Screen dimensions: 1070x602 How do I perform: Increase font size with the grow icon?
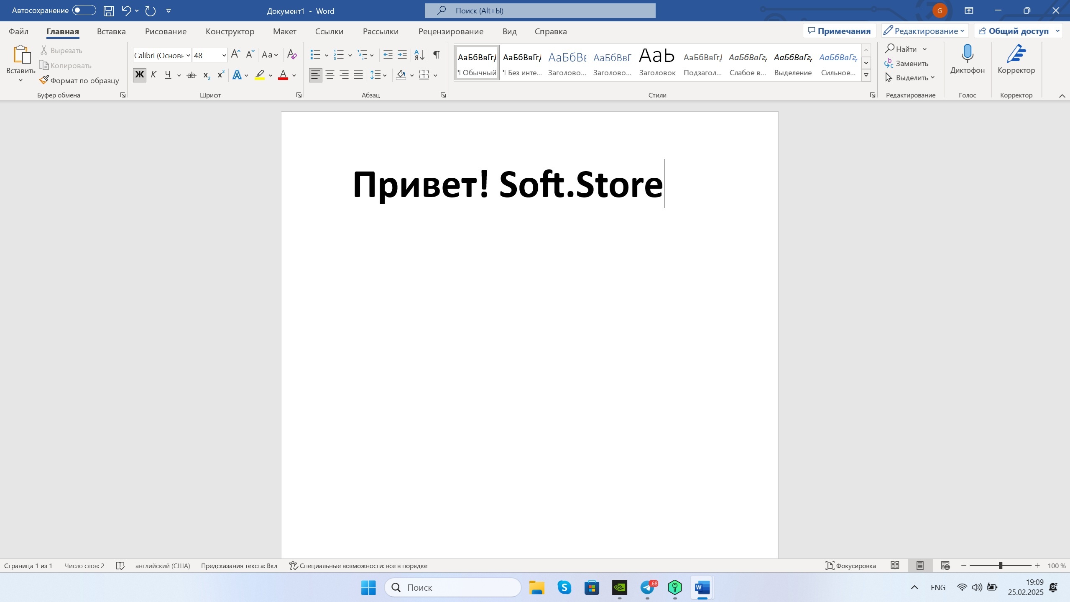coord(235,54)
